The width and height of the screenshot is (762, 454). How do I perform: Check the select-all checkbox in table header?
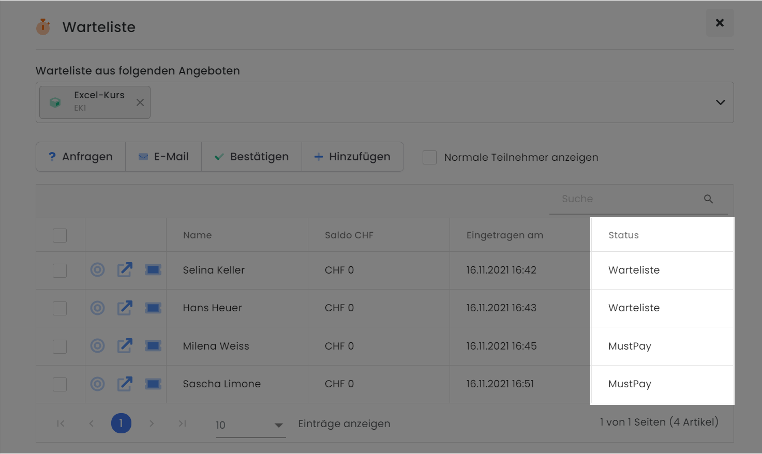59,235
